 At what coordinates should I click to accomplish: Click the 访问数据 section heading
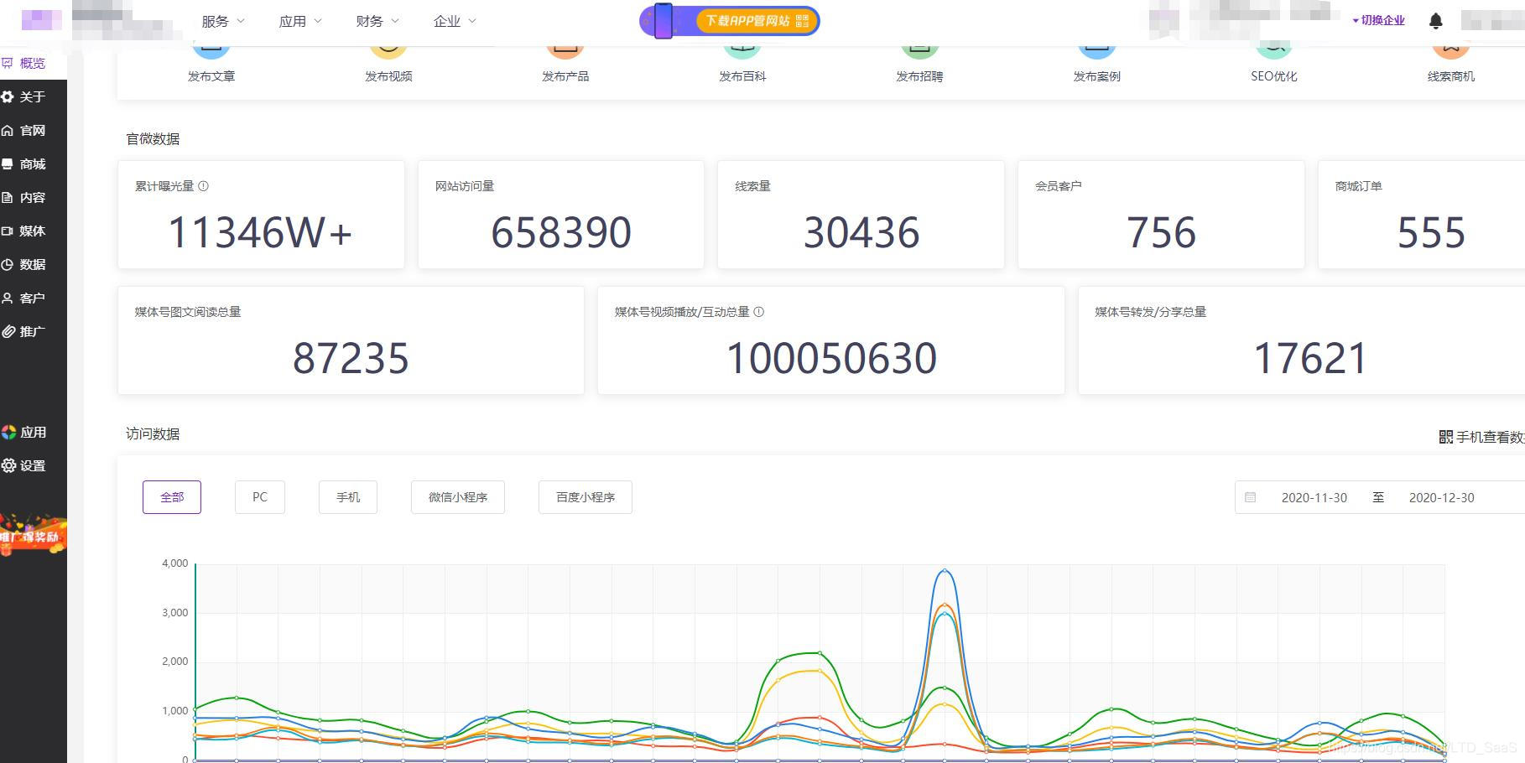click(153, 433)
